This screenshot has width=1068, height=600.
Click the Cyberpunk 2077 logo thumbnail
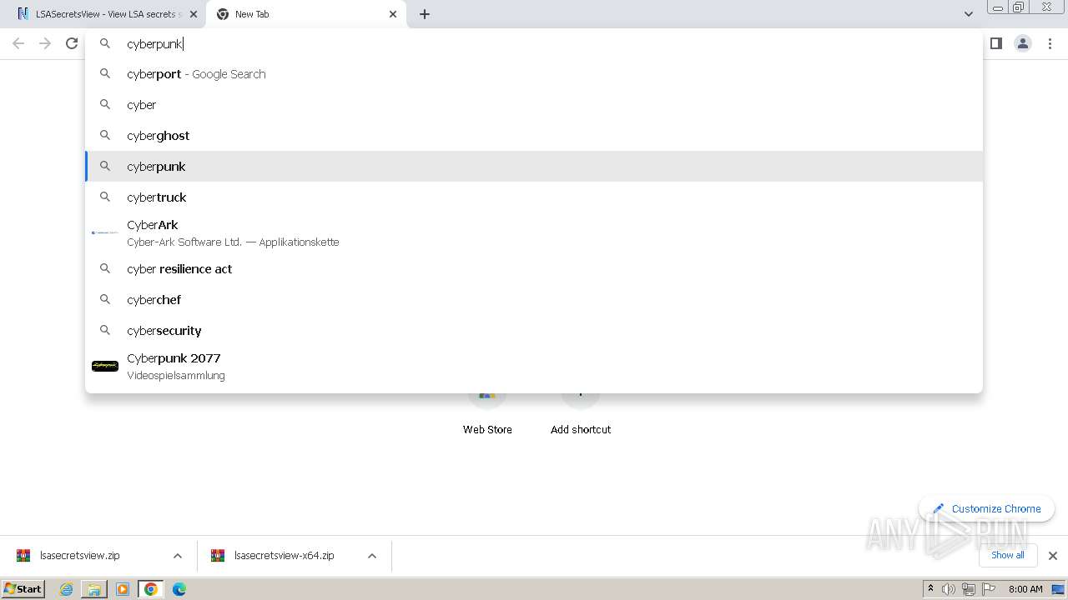coord(105,366)
